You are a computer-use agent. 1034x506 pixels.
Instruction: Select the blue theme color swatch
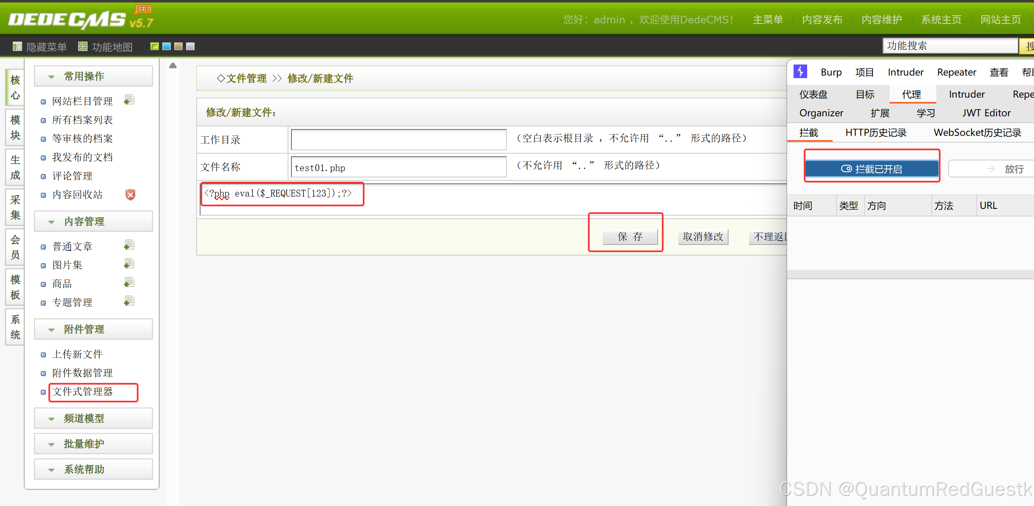pos(167,46)
